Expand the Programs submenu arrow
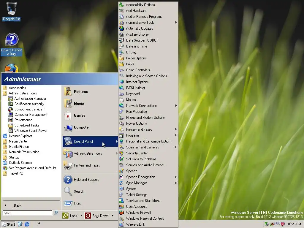Image resolution: width=304 pixels, height=228 pixels. click(176, 135)
